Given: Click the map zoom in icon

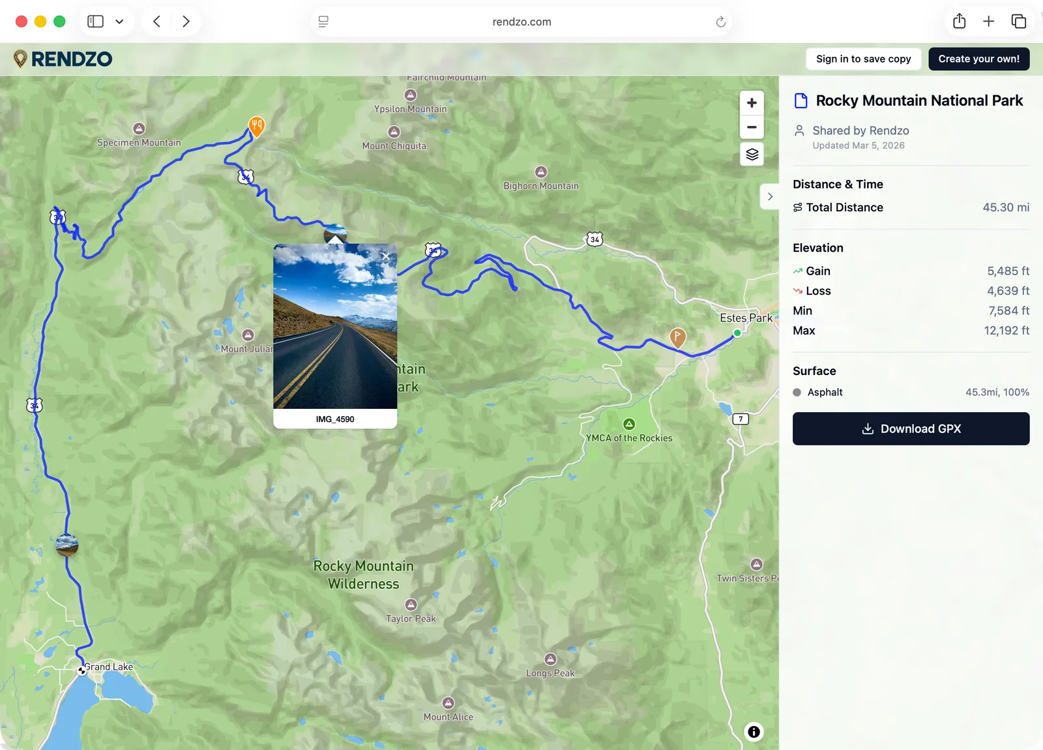Looking at the screenshot, I should tap(751, 102).
